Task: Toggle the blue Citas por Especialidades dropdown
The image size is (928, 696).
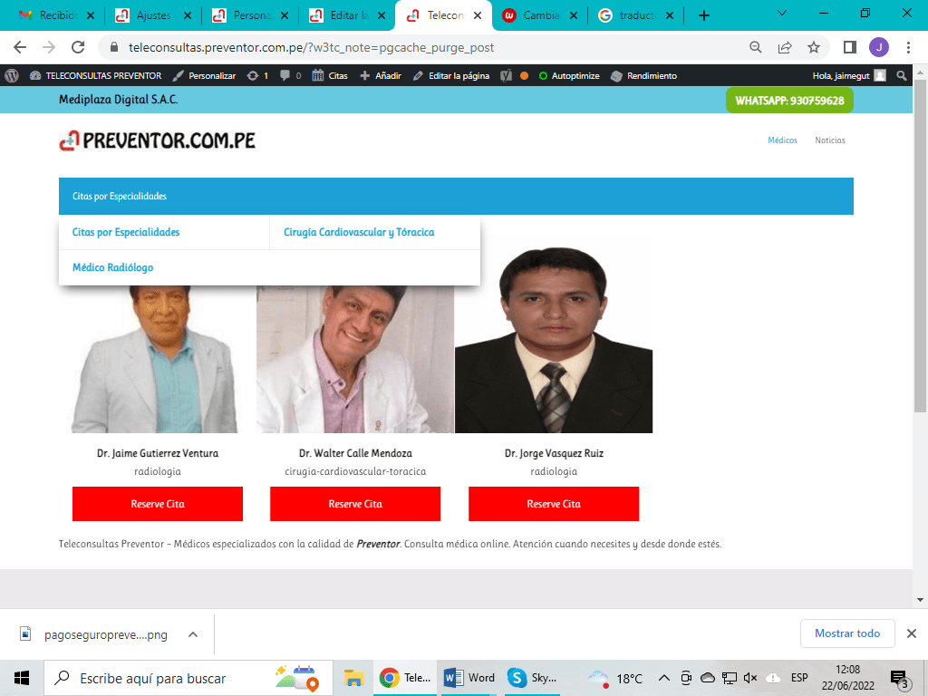Action: 456,196
